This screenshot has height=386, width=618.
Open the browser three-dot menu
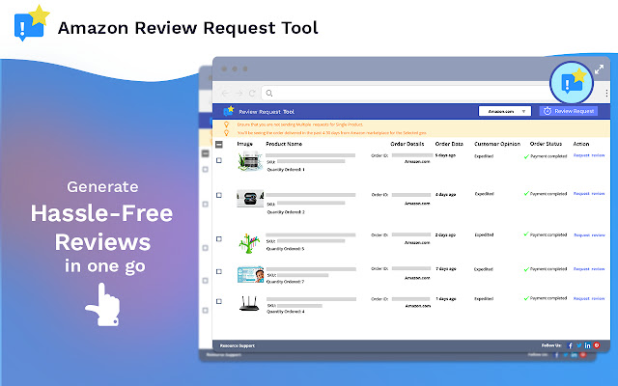pos(606,93)
